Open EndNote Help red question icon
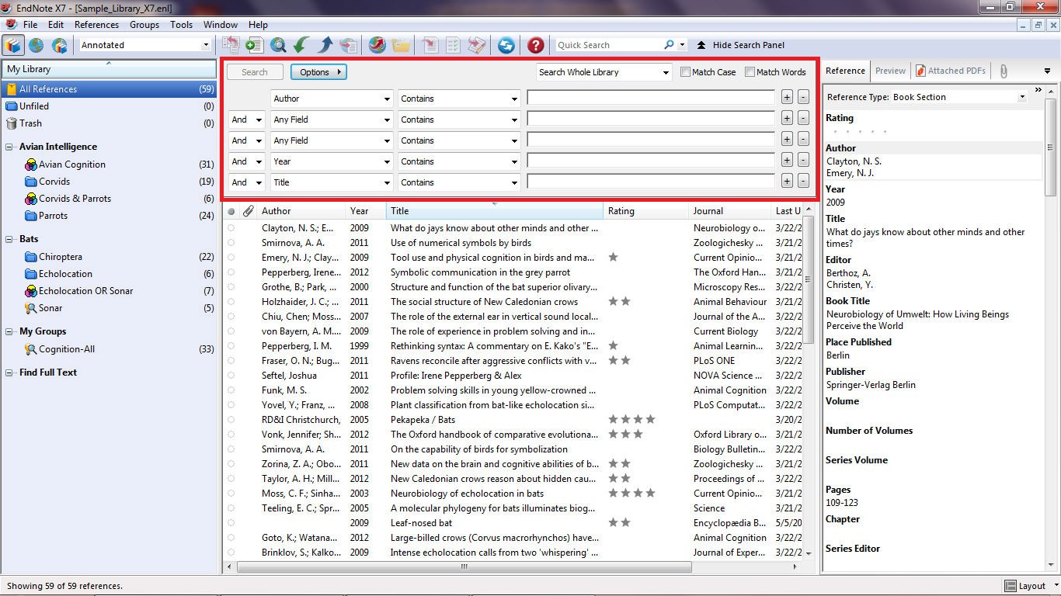The height and width of the screenshot is (596, 1061). pos(535,45)
